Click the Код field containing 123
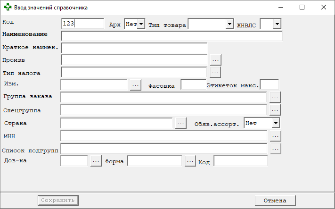The image size is (335, 209). [x=82, y=24]
